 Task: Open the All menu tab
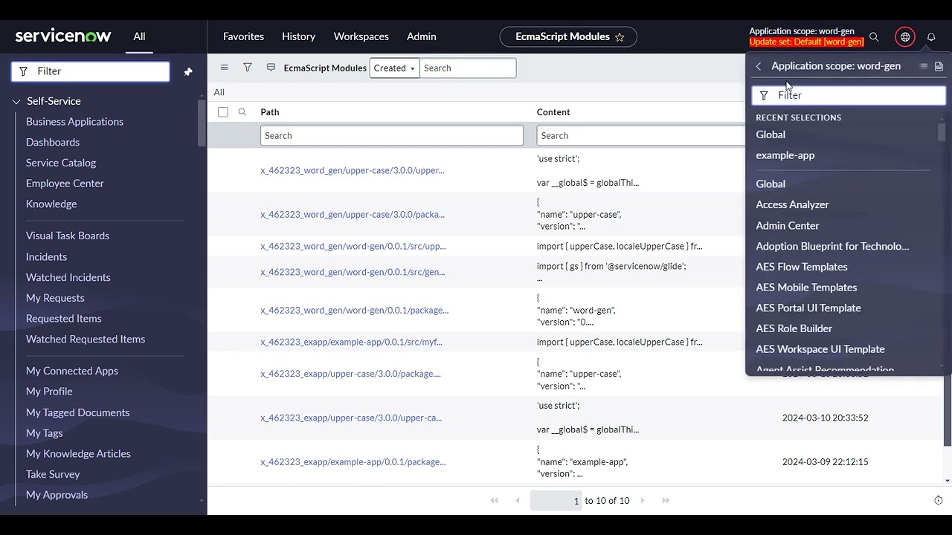pos(139,36)
